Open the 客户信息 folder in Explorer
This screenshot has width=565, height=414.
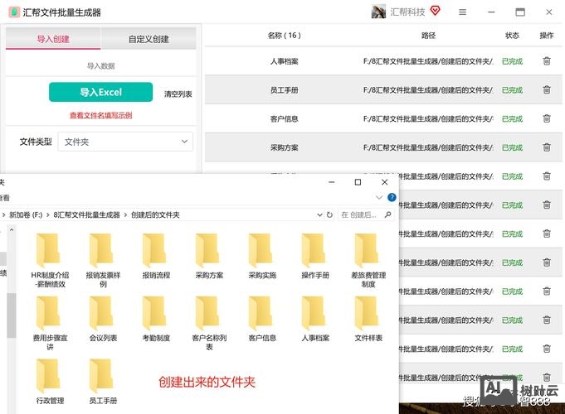(262, 319)
